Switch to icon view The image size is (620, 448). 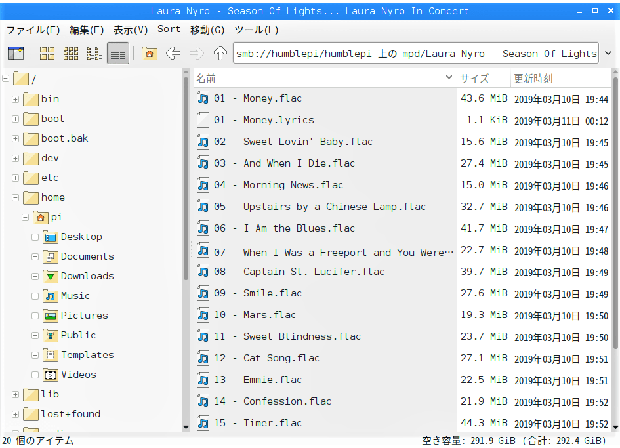click(47, 53)
